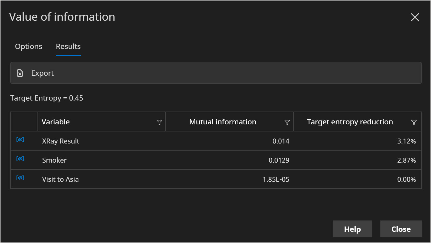Click the node icon beside XRay Result
The height and width of the screenshot is (243, 431).
click(x=20, y=140)
